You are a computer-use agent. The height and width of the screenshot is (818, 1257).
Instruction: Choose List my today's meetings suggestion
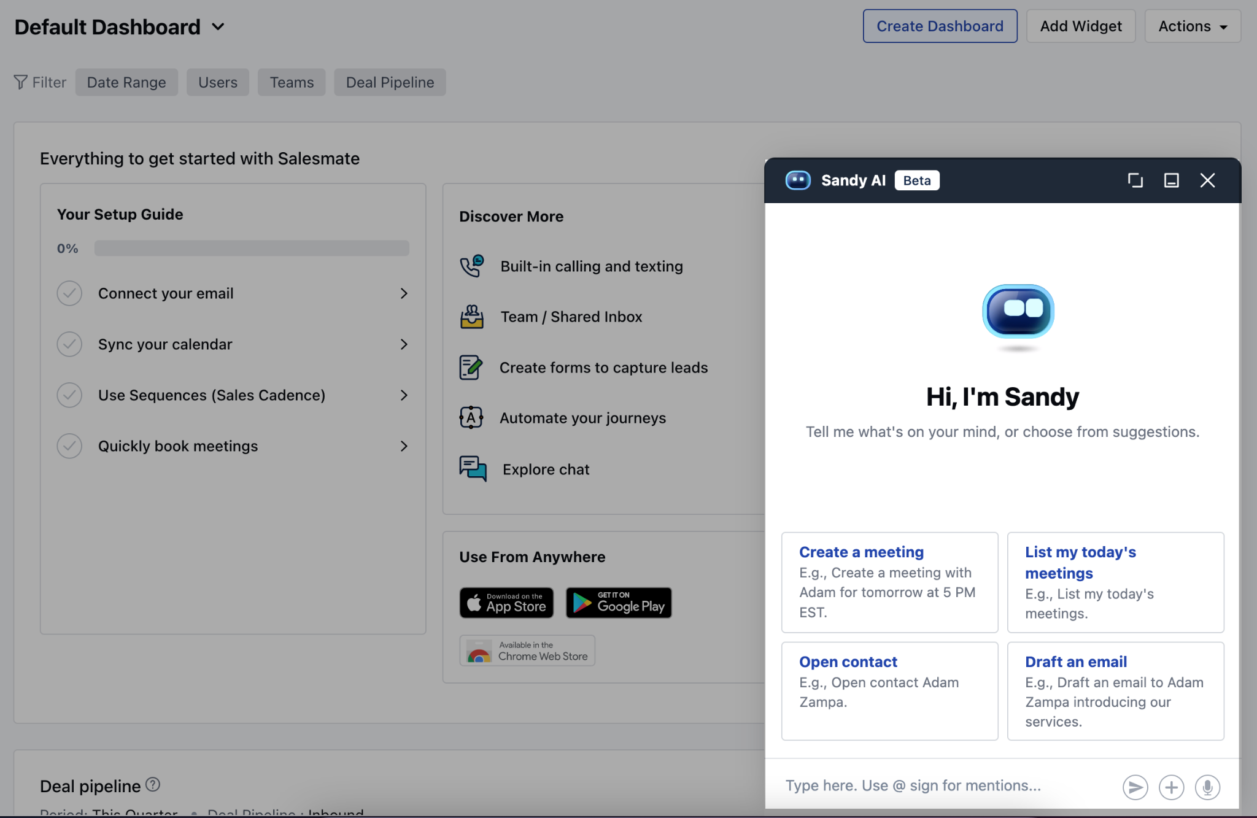(1115, 582)
